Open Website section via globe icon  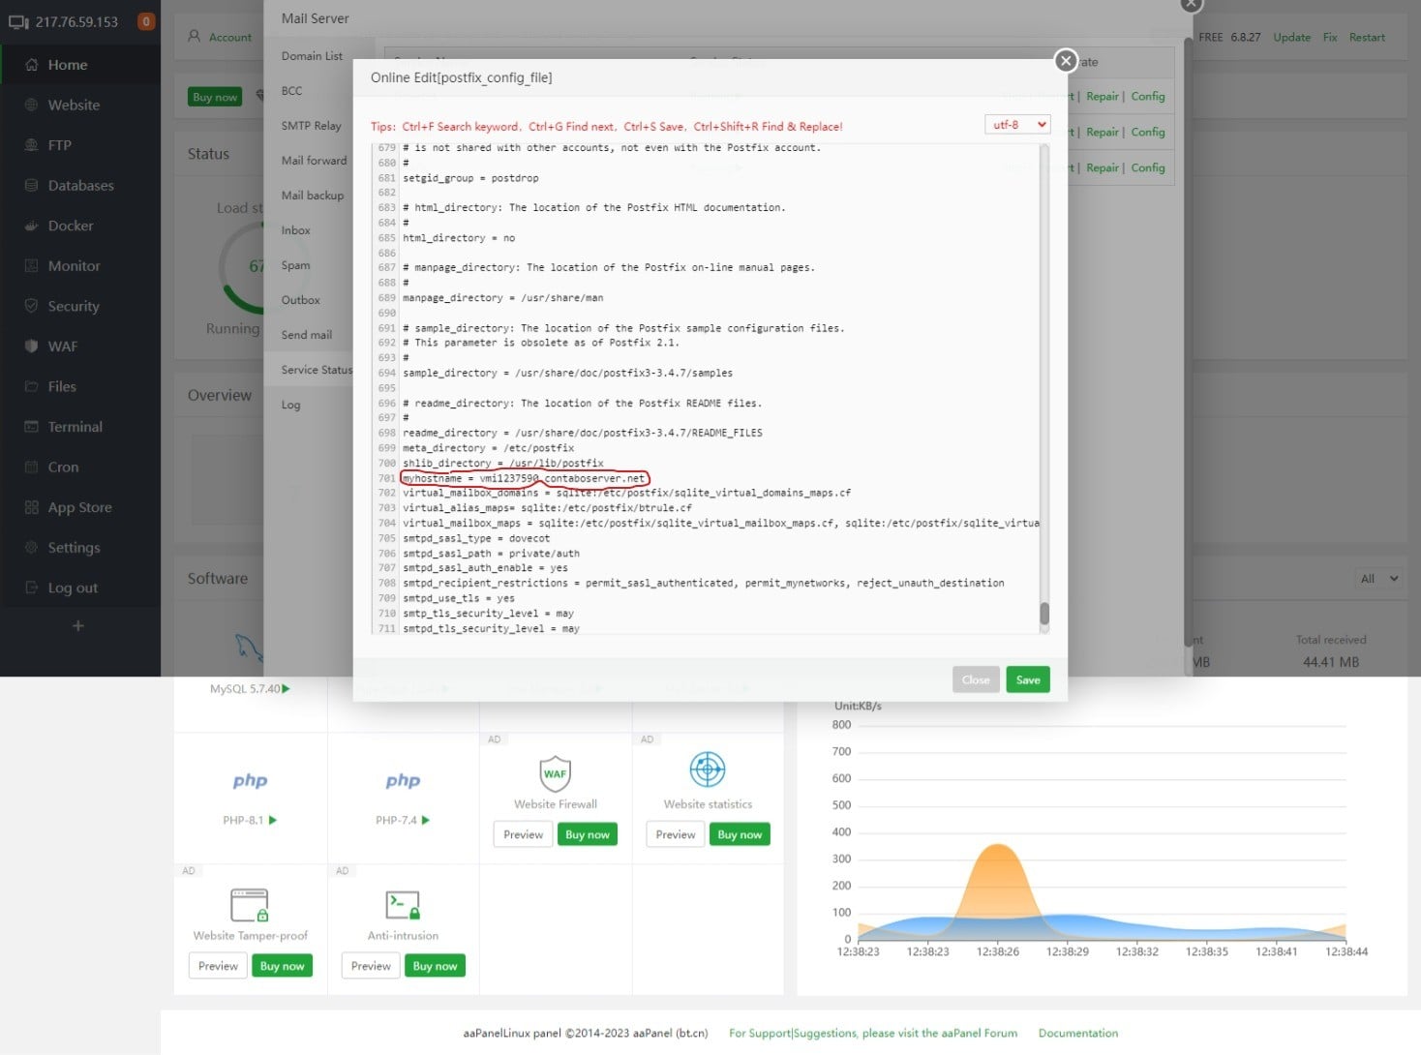tap(31, 105)
